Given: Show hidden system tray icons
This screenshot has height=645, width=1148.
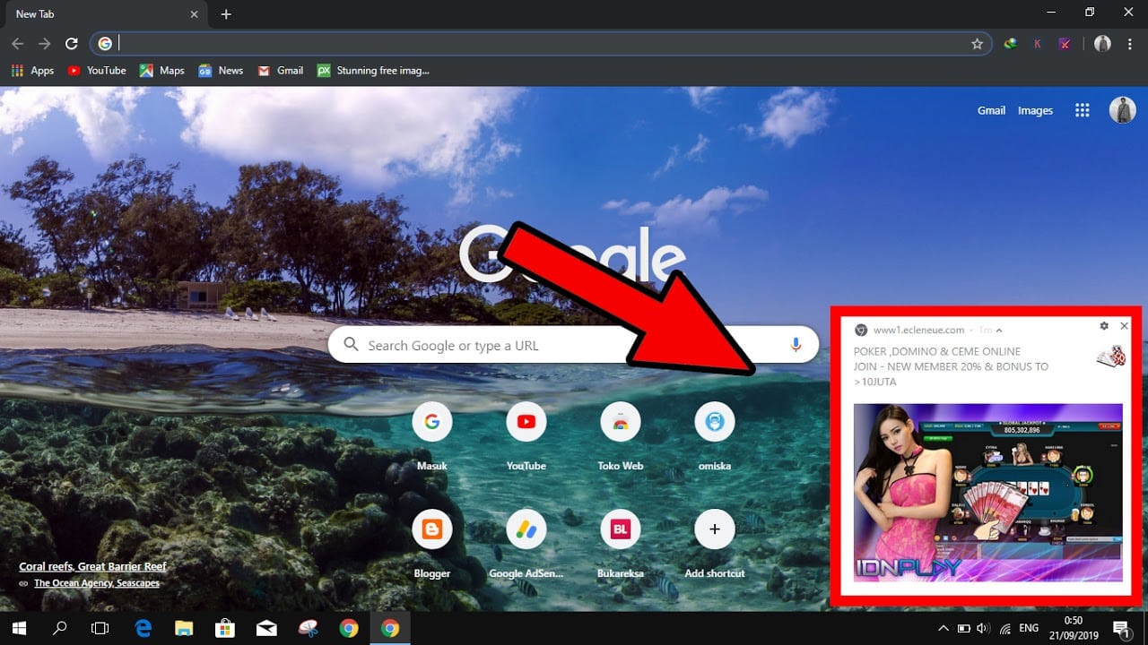Looking at the screenshot, I should point(943,629).
